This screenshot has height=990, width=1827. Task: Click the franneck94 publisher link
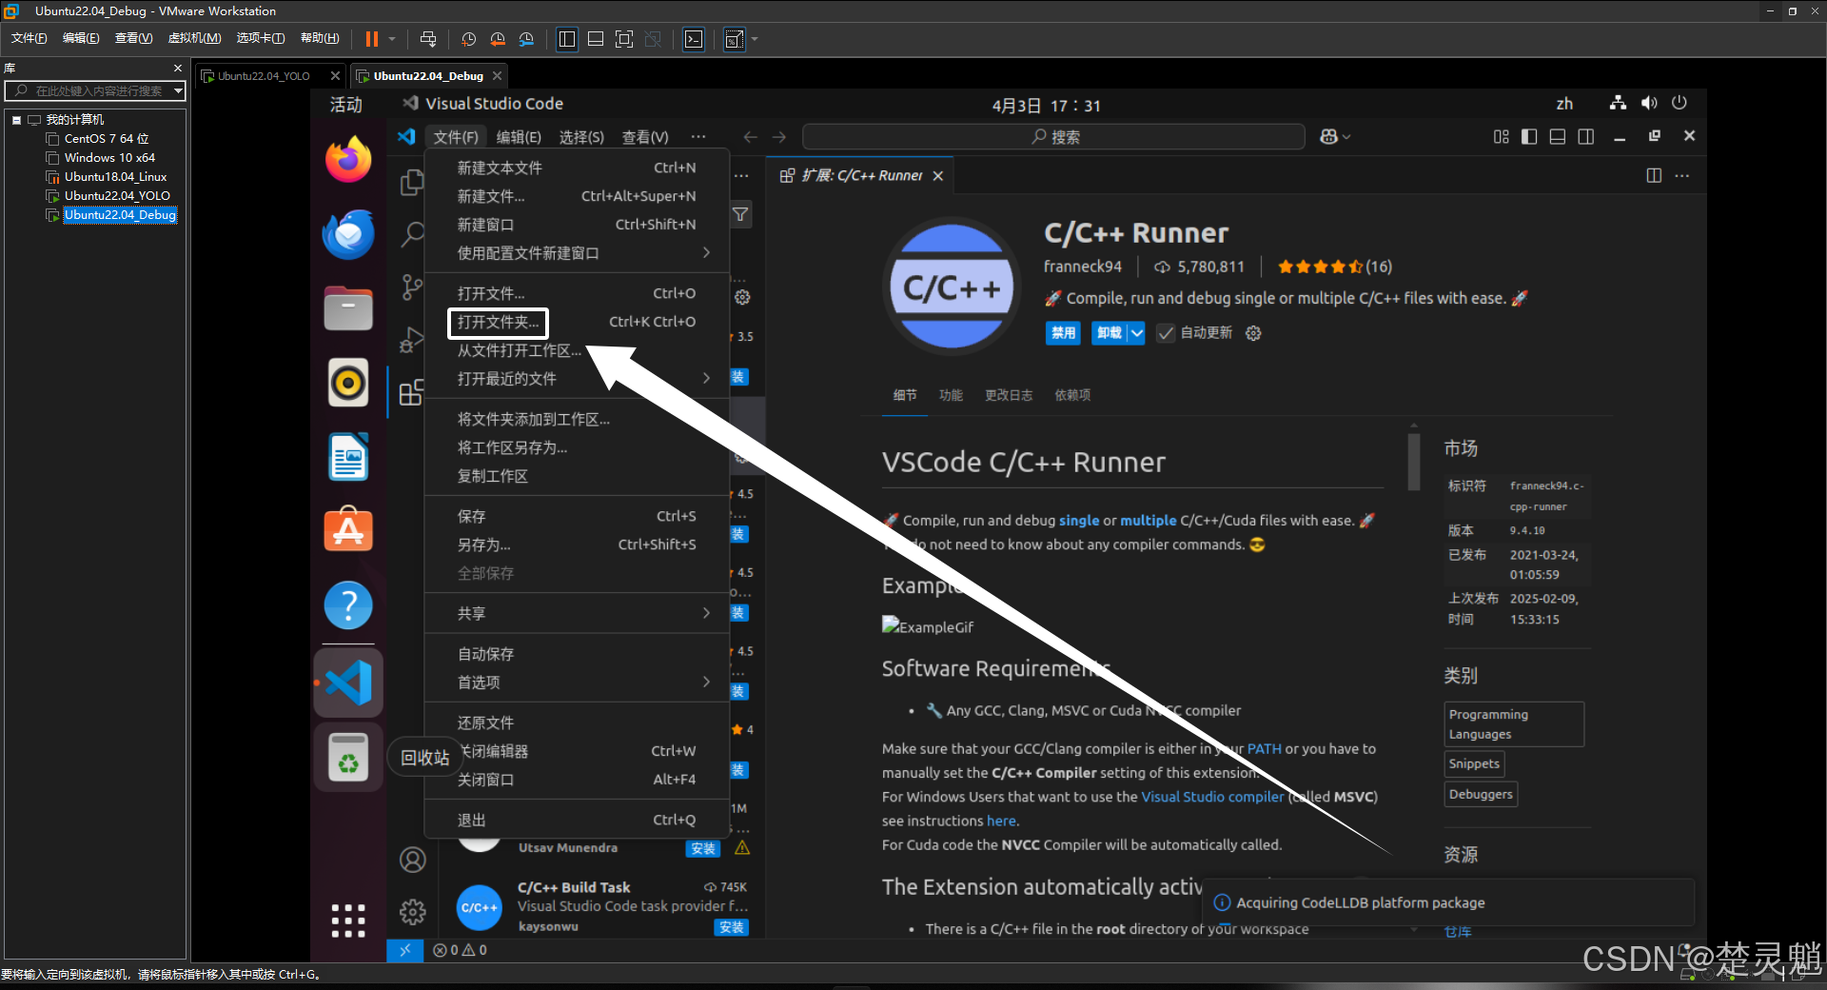click(x=1082, y=267)
